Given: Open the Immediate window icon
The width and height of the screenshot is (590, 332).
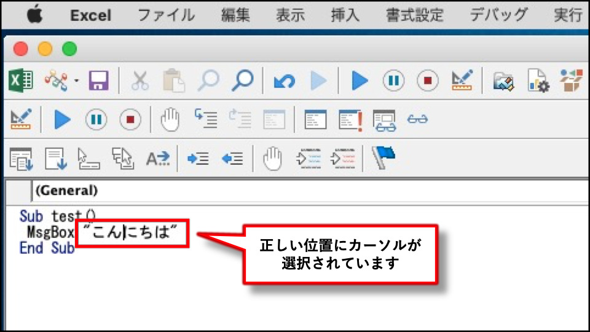Looking at the screenshot, I should click(x=351, y=120).
